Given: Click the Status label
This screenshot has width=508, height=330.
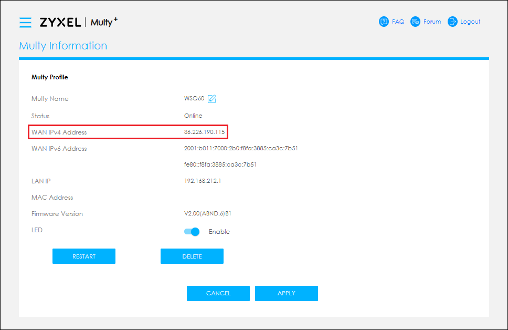Looking at the screenshot, I should pyautogui.click(x=40, y=116).
